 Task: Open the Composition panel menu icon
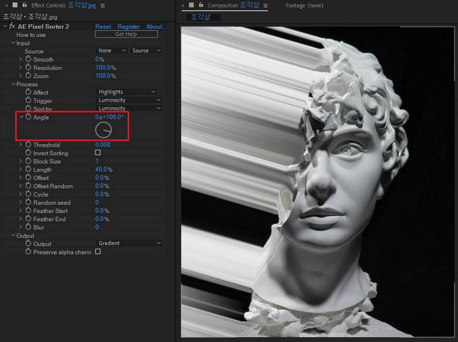(x=266, y=5)
